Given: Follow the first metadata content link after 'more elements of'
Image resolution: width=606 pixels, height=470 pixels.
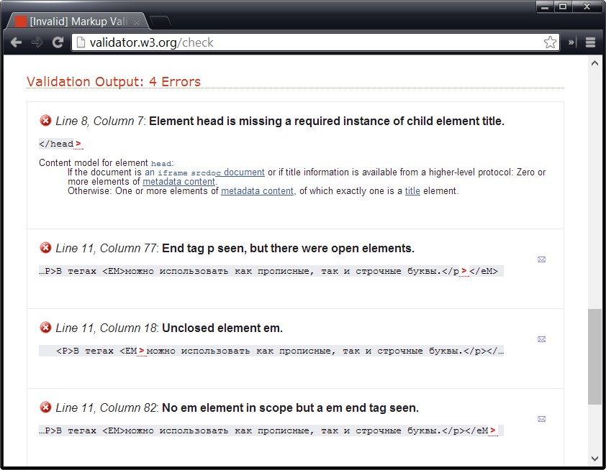Looking at the screenshot, I should 179,181.
